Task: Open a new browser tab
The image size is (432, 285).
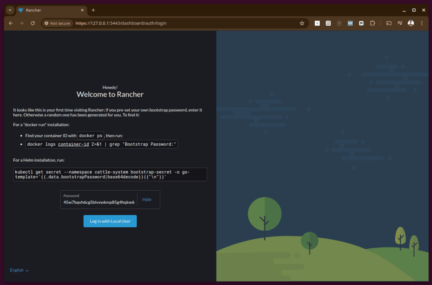Action: [x=93, y=10]
